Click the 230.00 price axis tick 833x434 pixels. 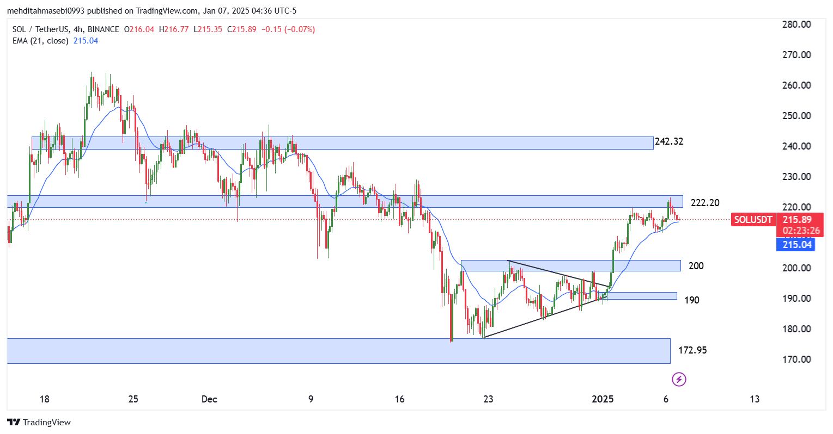pyautogui.click(x=797, y=177)
